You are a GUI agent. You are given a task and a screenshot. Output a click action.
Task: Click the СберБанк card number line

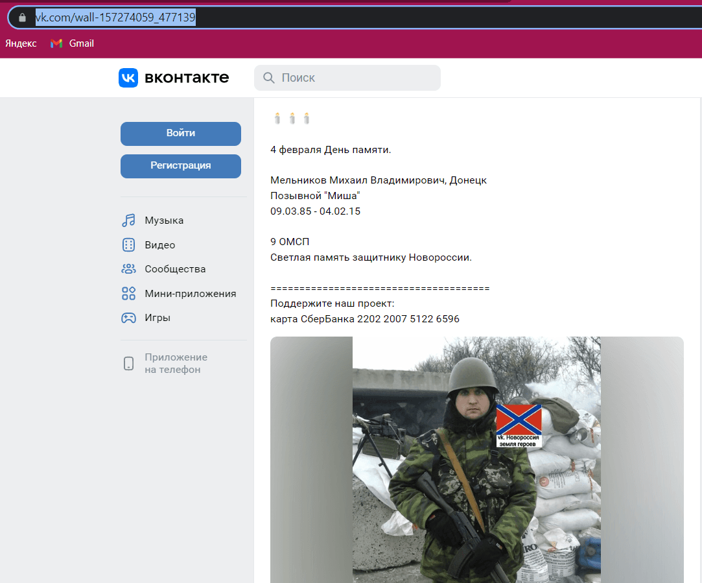(x=365, y=319)
